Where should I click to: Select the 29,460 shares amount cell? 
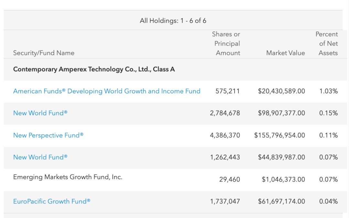(x=229, y=180)
